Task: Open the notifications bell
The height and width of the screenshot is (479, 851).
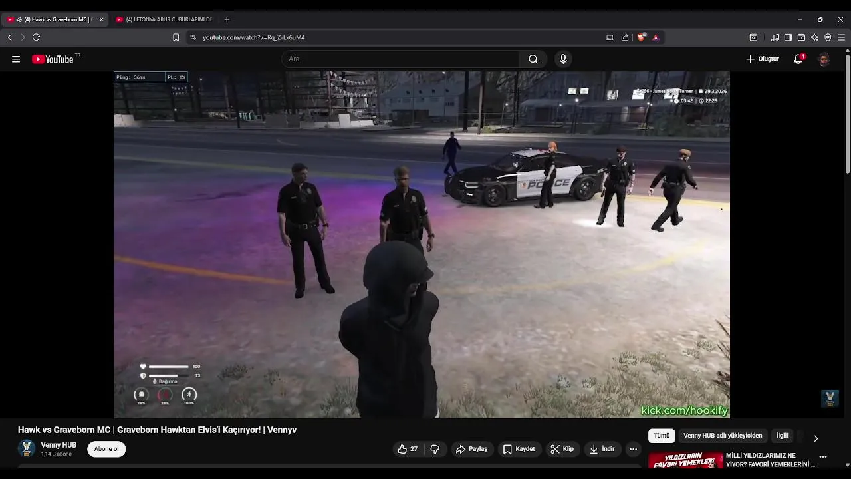Action: (798, 59)
